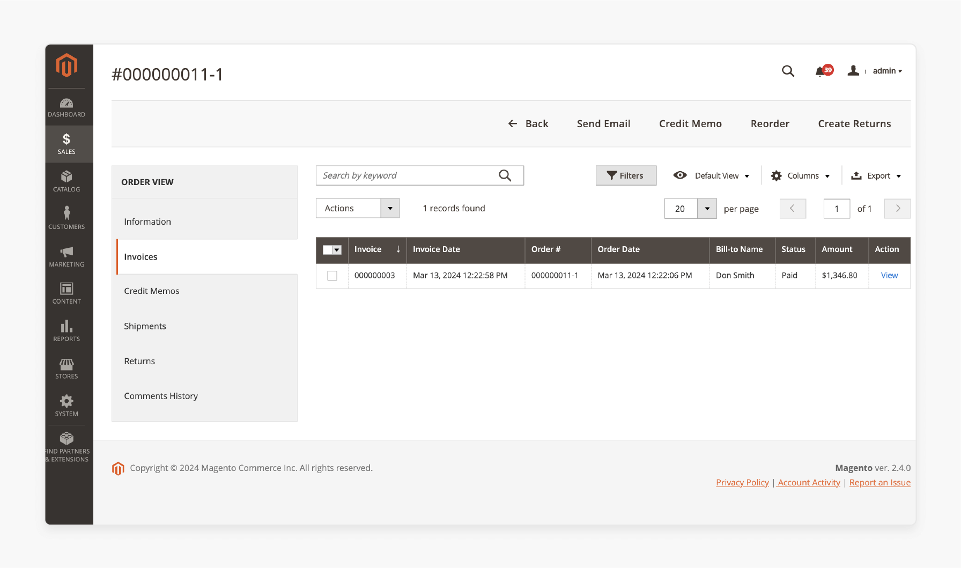Open the Columns dropdown

[x=801, y=175]
